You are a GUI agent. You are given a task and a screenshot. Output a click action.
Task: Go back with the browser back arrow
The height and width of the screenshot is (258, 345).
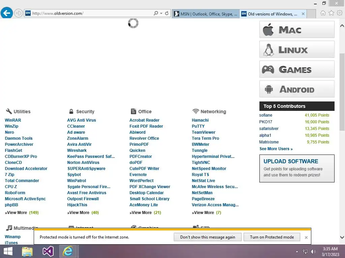coord(7,13)
